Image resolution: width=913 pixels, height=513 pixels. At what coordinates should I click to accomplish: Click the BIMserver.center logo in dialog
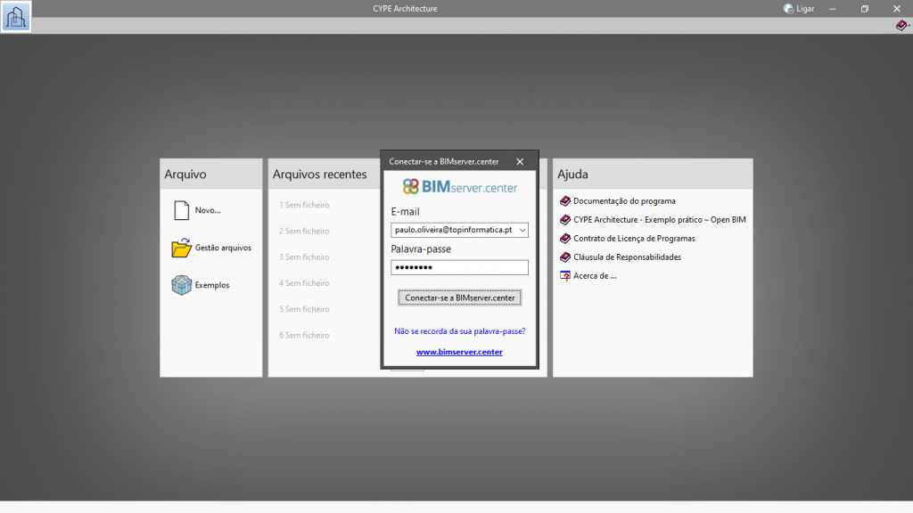[x=459, y=187]
